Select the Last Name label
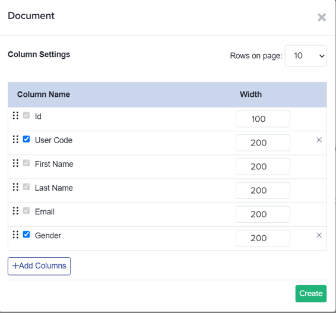The width and height of the screenshot is (336, 313). pos(54,188)
